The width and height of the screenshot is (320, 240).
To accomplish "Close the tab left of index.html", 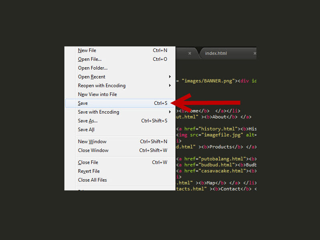I will tap(190, 53).
